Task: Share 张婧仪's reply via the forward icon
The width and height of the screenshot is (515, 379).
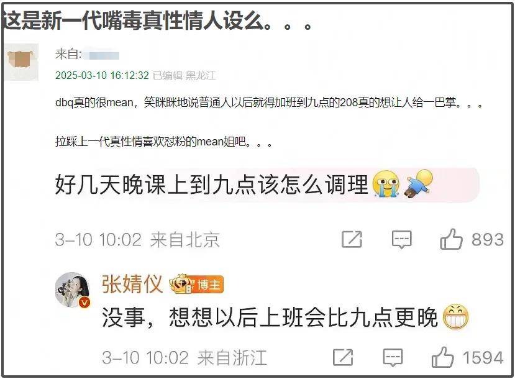Action: [343, 357]
